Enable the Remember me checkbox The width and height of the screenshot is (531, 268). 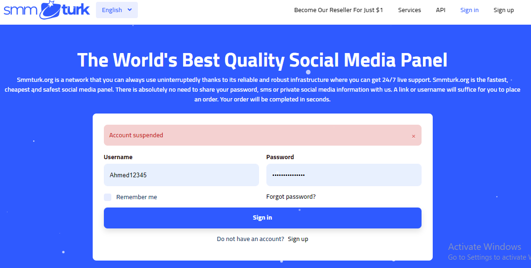(x=108, y=197)
